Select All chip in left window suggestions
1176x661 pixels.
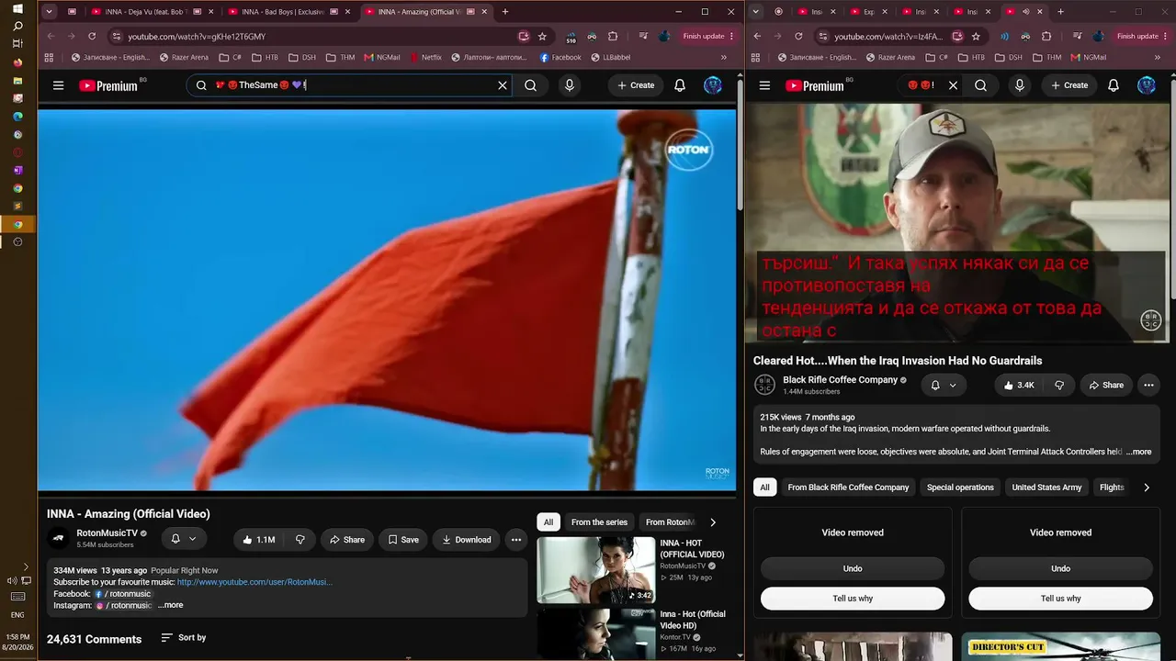pos(548,522)
